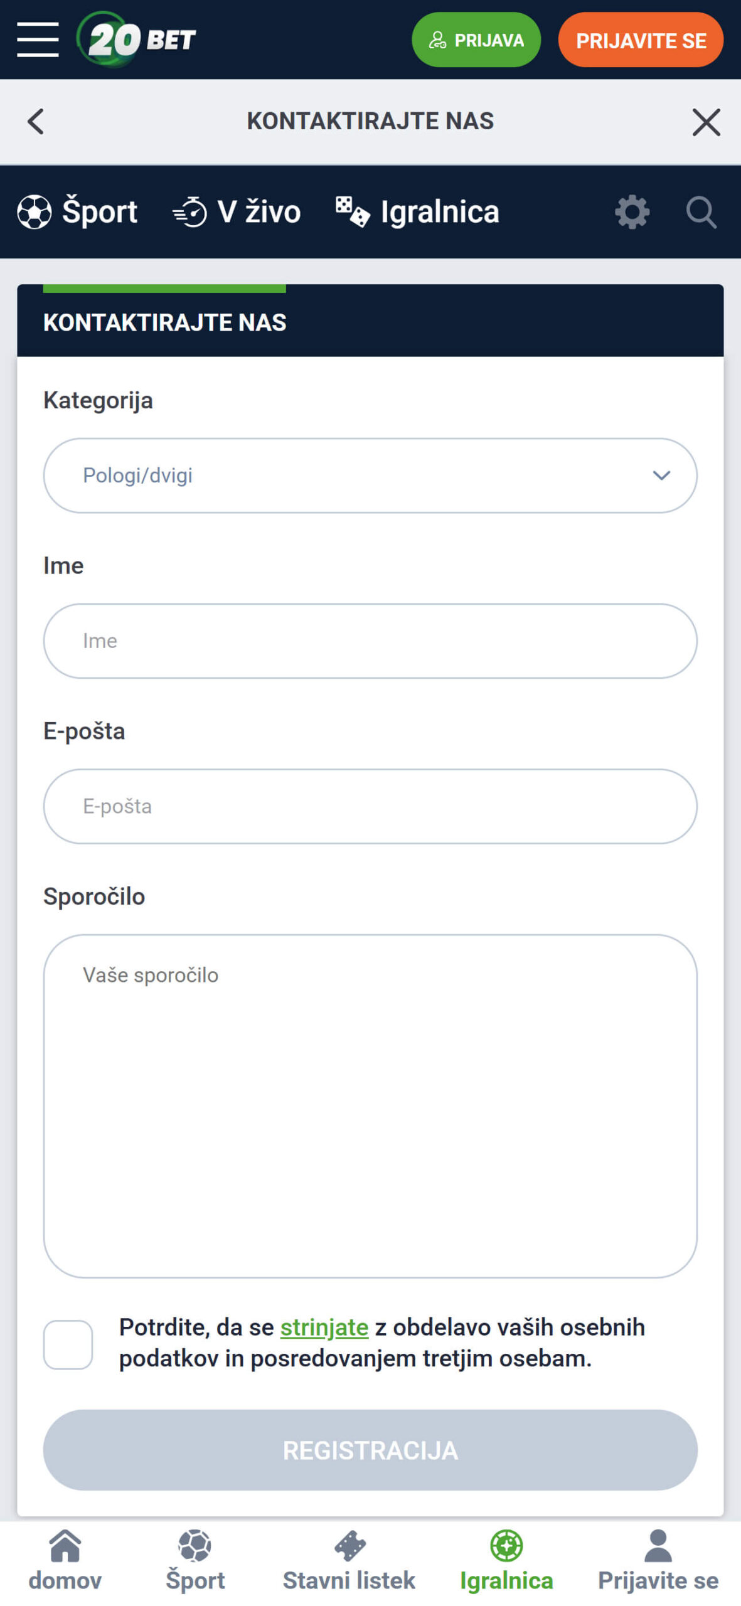Switch to the V živo tab
741x1606 pixels.
pyautogui.click(x=237, y=212)
